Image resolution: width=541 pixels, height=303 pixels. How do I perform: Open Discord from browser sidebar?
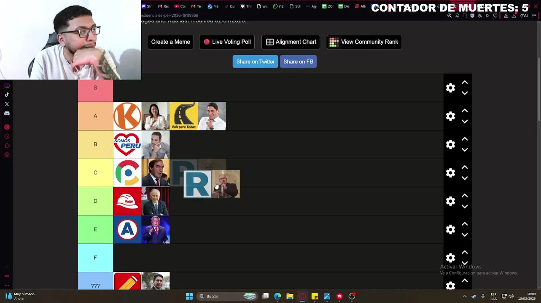(x=7, y=113)
